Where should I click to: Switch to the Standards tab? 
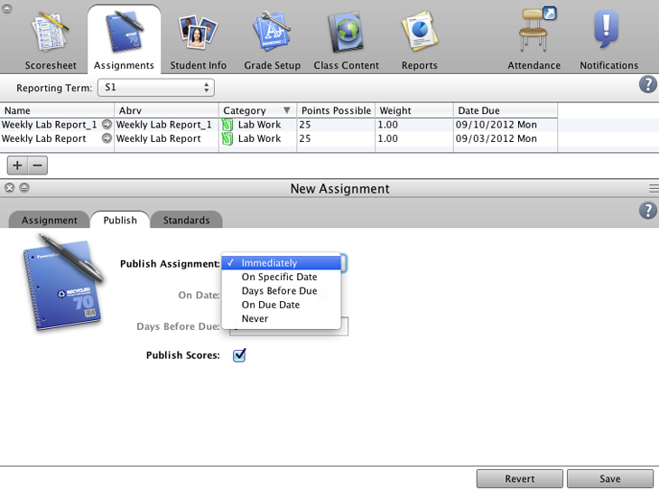(186, 220)
